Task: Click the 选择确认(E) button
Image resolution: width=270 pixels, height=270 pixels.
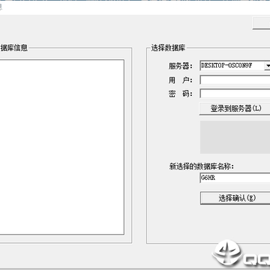Action: point(235,198)
